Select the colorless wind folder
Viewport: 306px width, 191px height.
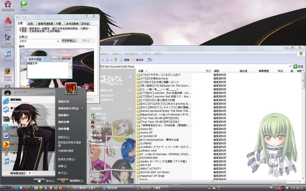click(147, 150)
